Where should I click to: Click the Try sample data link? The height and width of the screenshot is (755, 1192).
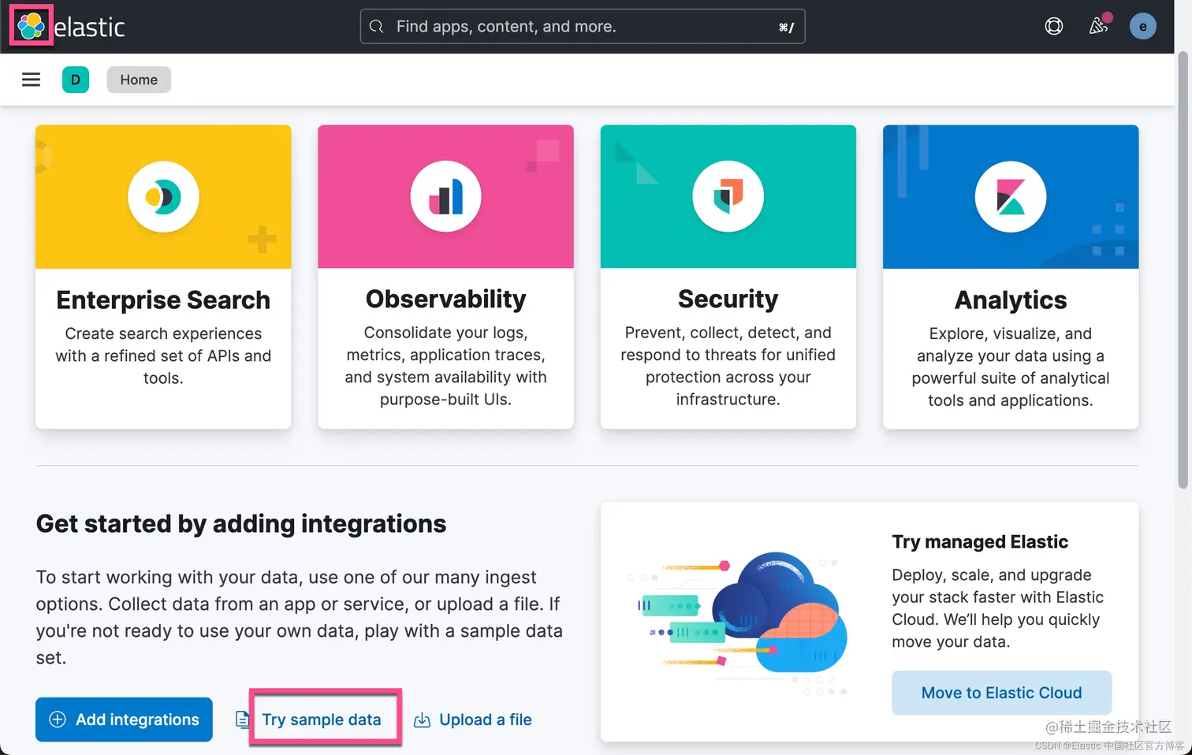tap(322, 719)
